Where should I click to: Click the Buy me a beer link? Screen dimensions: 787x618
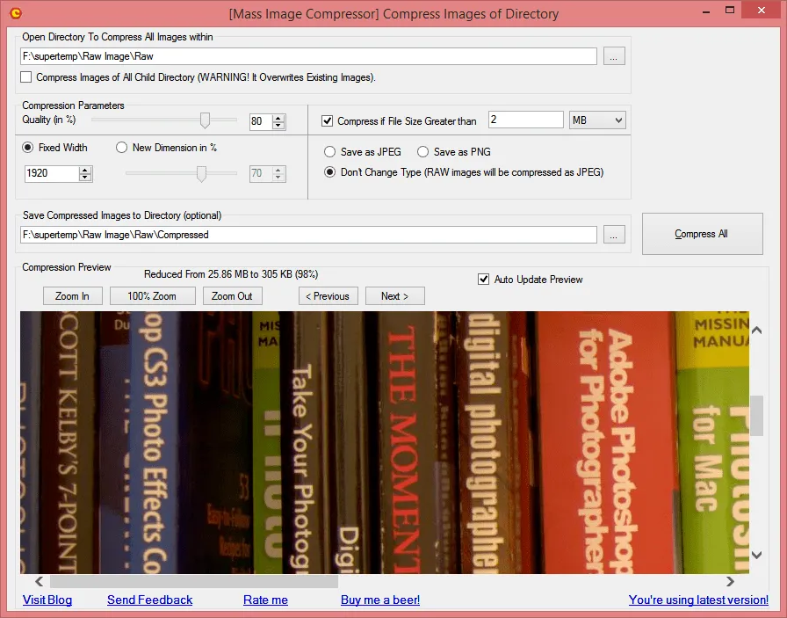(379, 600)
